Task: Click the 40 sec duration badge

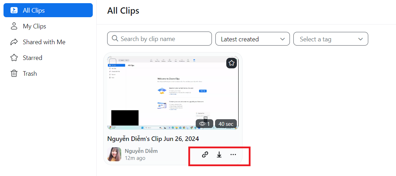Action: click(x=226, y=124)
